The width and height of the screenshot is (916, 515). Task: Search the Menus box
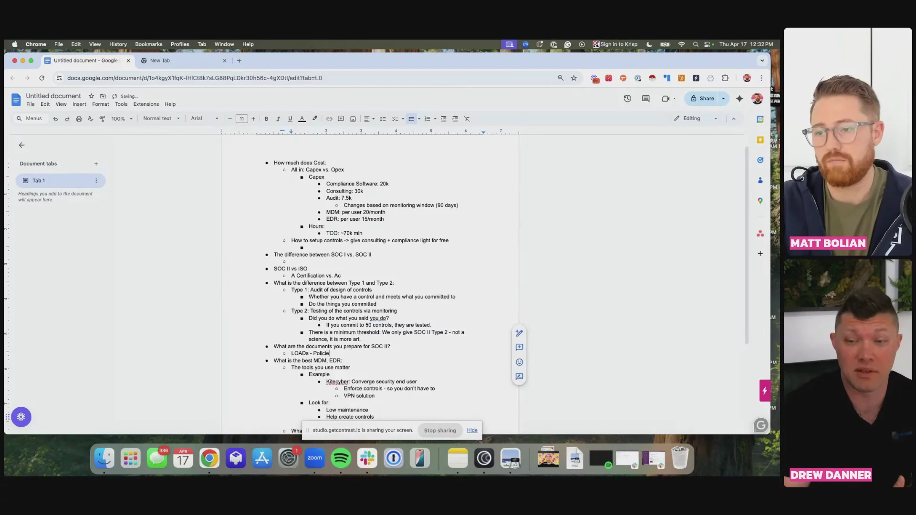point(31,118)
